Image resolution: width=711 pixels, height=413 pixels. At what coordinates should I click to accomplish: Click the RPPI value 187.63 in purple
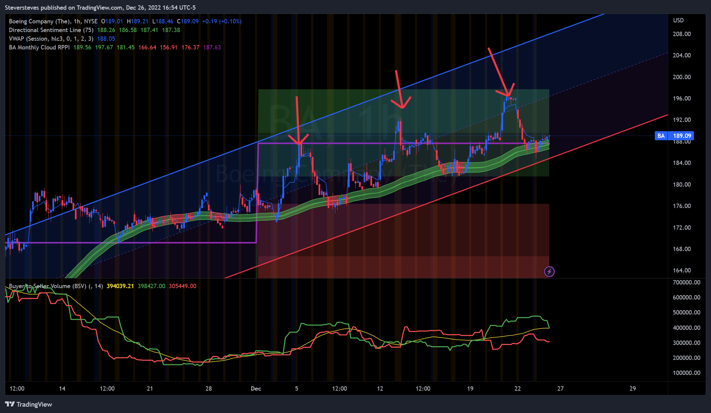click(212, 47)
